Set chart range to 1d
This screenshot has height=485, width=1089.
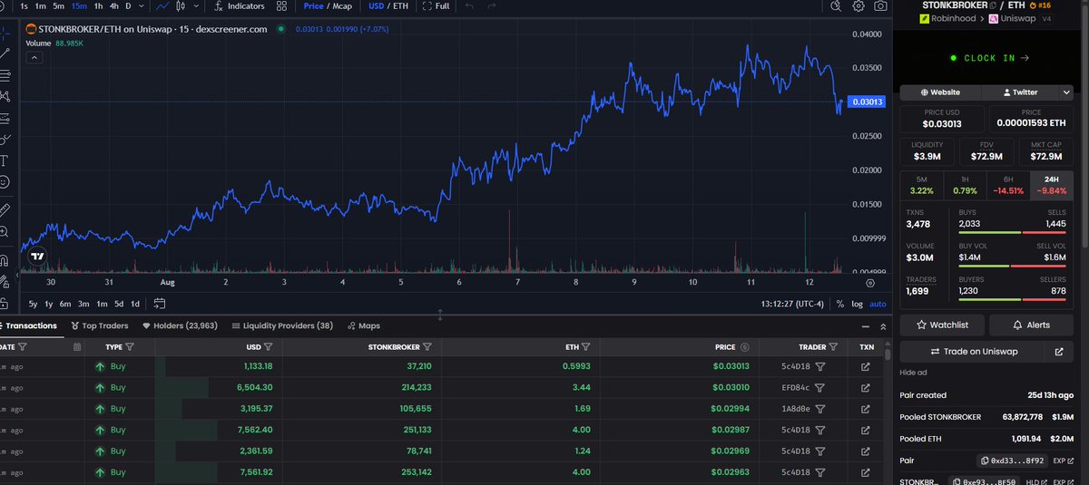click(134, 304)
